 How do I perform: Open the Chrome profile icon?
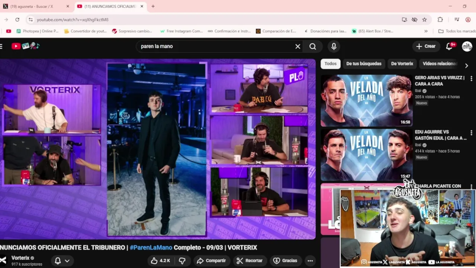[x=468, y=19]
